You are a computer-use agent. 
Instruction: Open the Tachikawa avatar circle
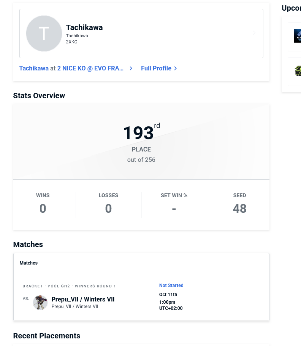tap(44, 33)
